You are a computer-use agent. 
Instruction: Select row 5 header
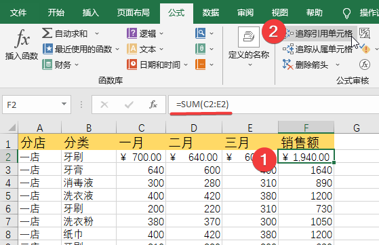(x=8, y=195)
